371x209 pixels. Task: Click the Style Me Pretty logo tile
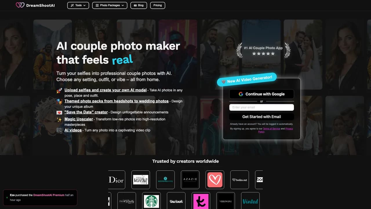tap(127, 201)
